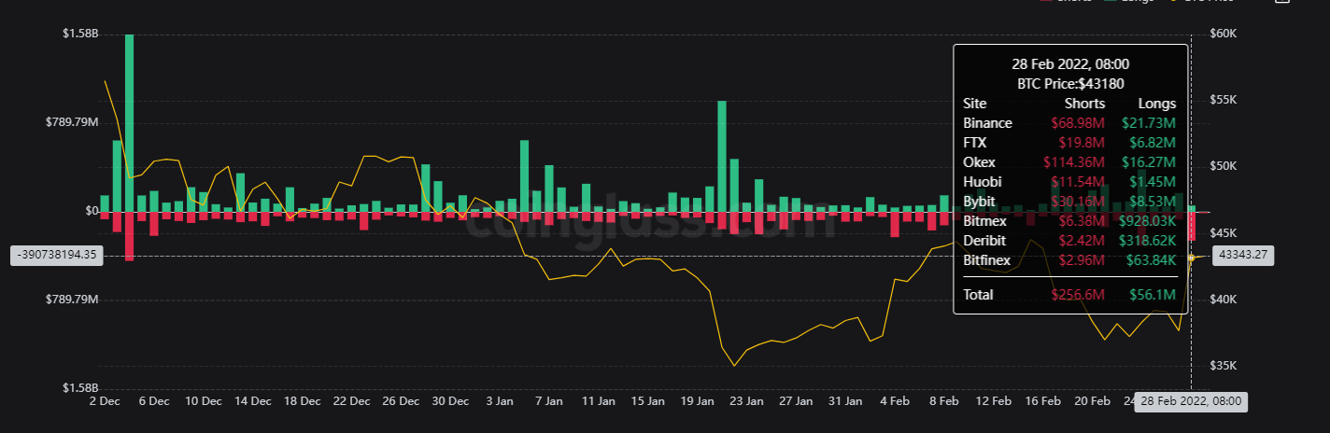
Task: Click Deribit shorts value $2.42M
Action: pyautogui.click(x=1080, y=241)
